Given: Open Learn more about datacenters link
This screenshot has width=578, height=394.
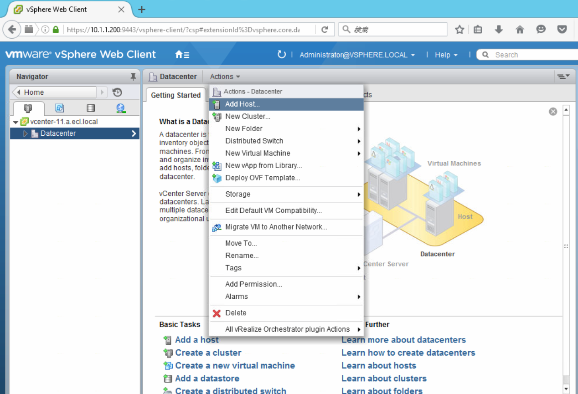Looking at the screenshot, I should (403, 340).
